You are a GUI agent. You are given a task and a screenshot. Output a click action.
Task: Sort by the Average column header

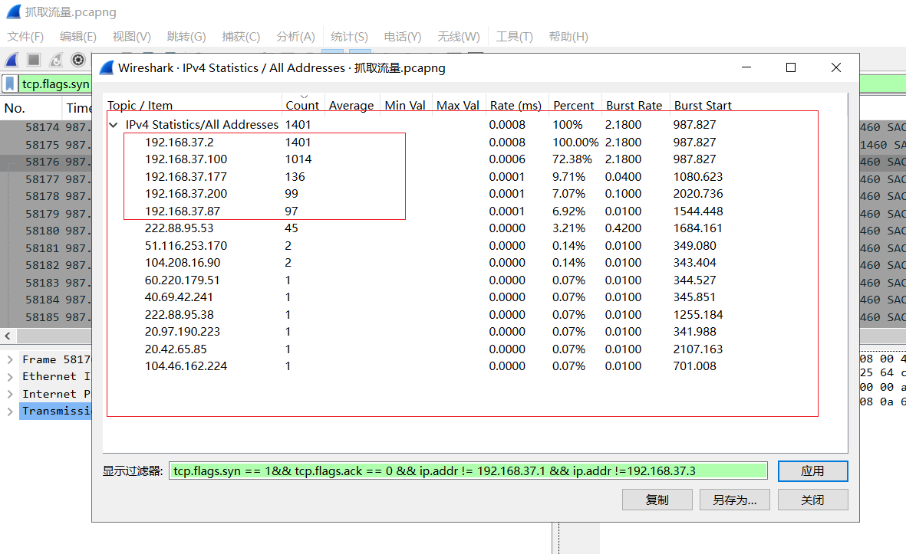(351, 106)
